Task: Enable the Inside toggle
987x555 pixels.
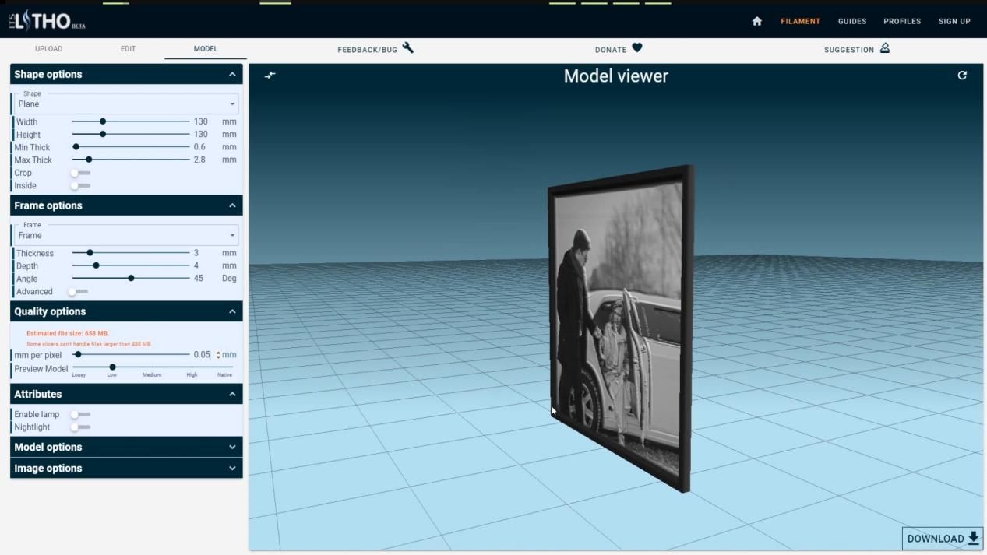Action: (x=80, y=186)
